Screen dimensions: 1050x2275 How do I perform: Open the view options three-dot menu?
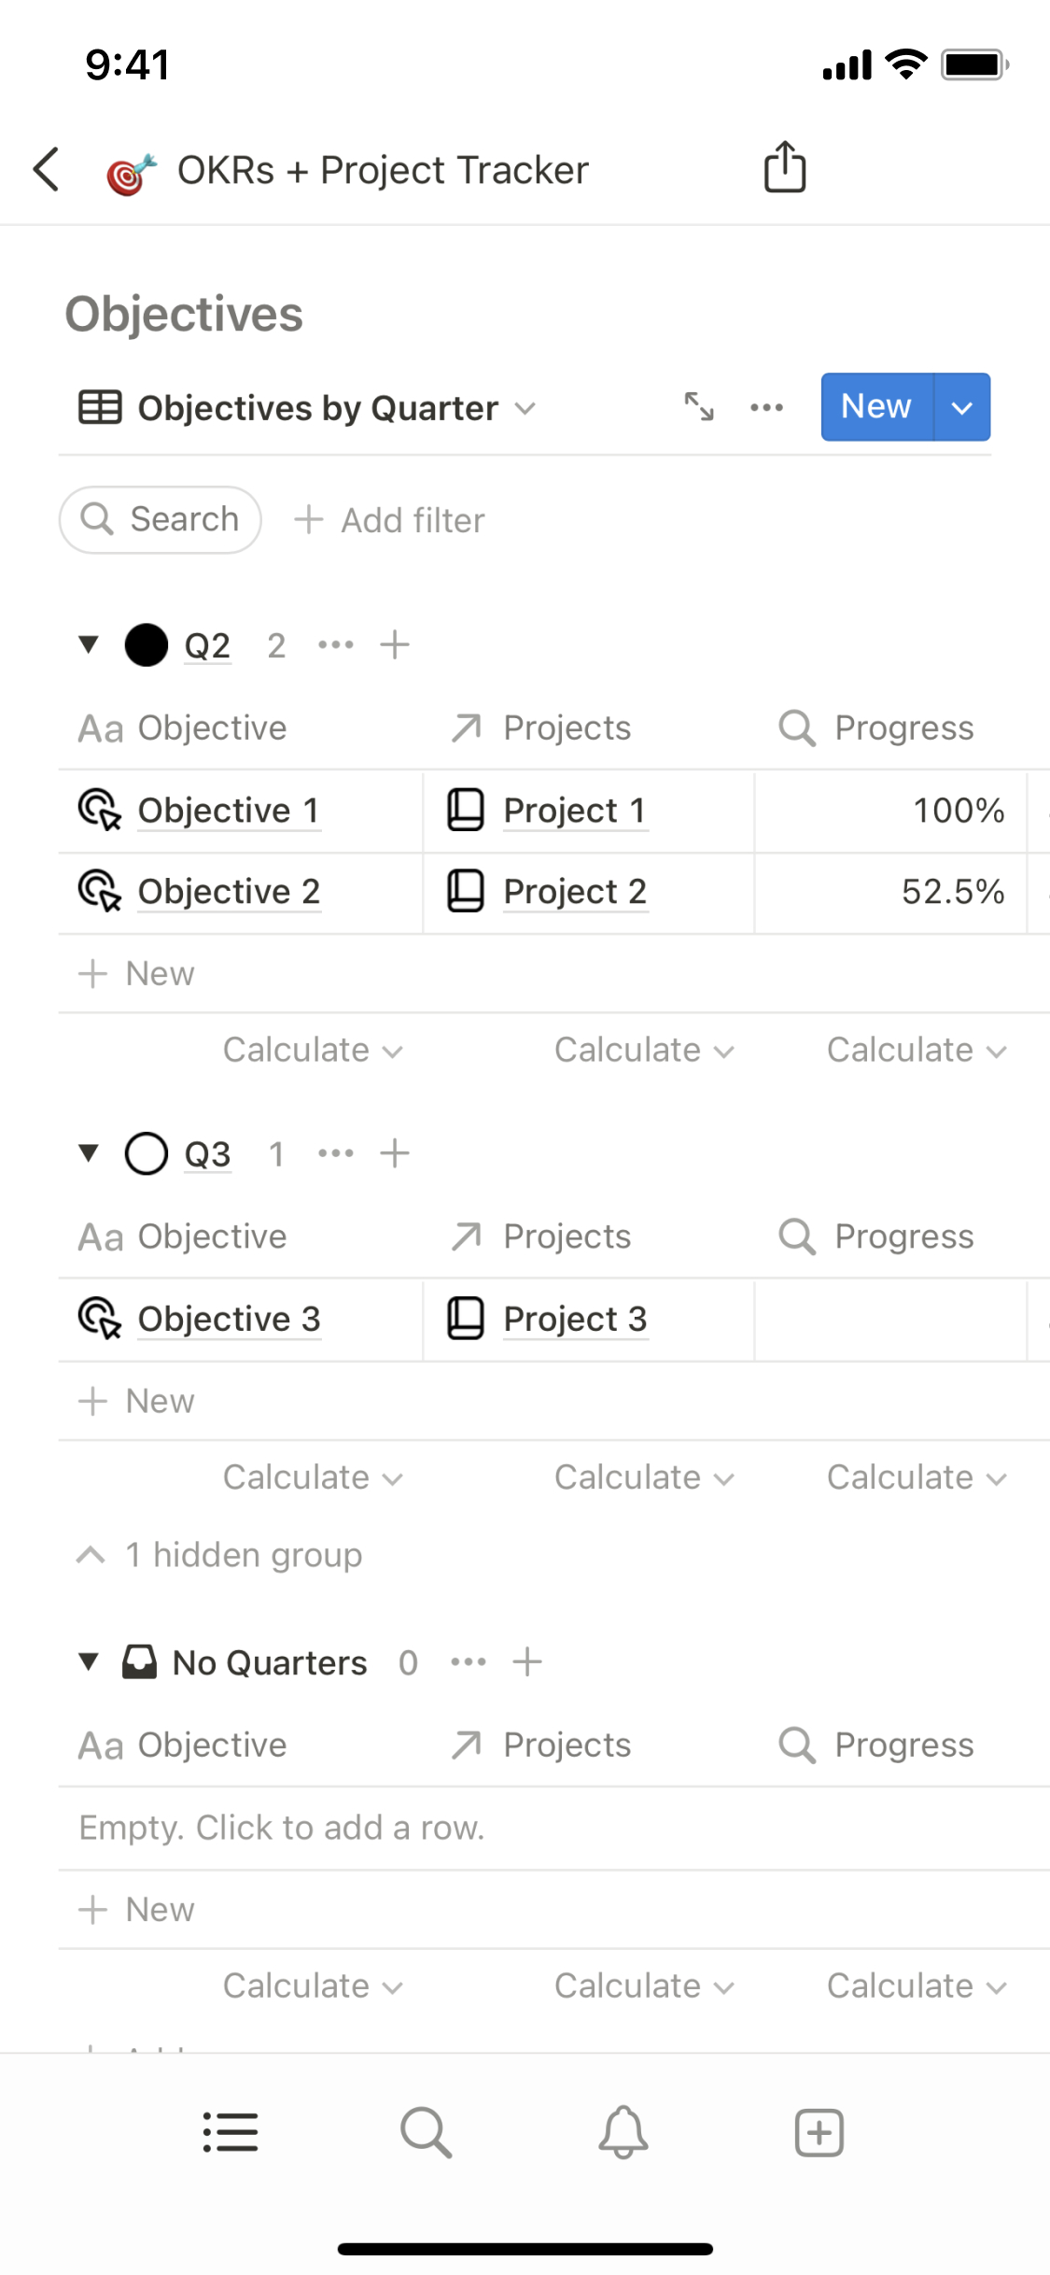766,407
